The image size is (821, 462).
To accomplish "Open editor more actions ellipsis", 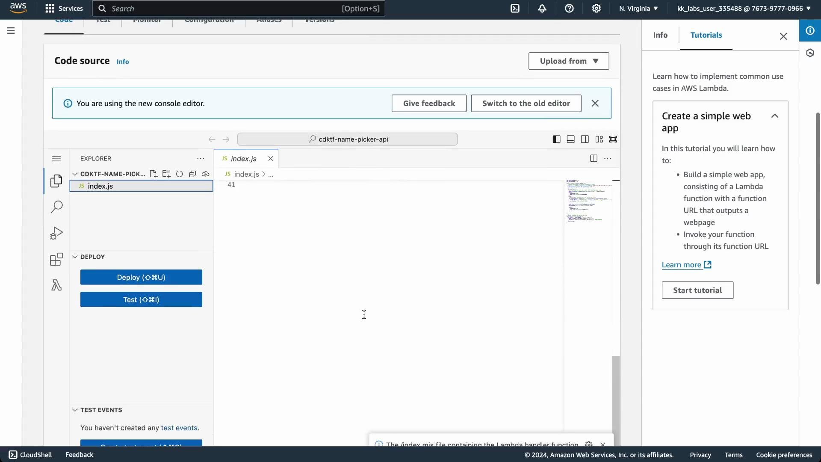I will coord(608,159).
